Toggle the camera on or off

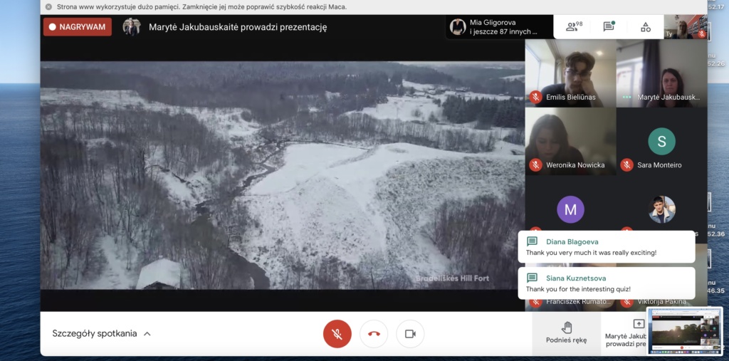[x=410, y=333]
